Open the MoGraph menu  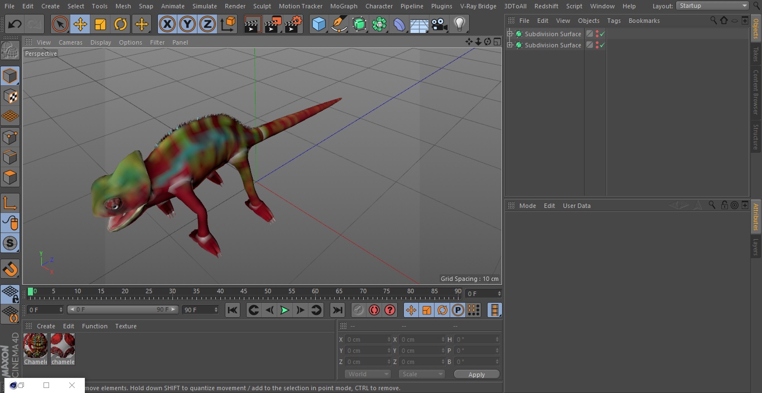coord(344,6)
